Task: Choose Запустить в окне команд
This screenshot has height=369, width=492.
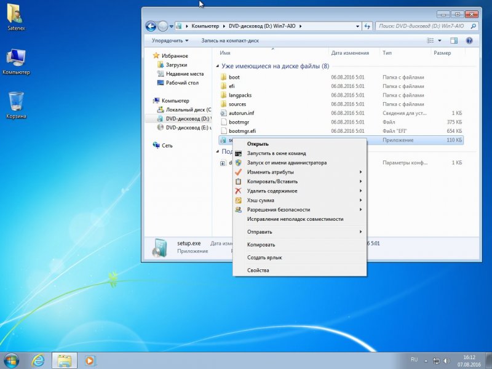Action: (x=300, y=153)
